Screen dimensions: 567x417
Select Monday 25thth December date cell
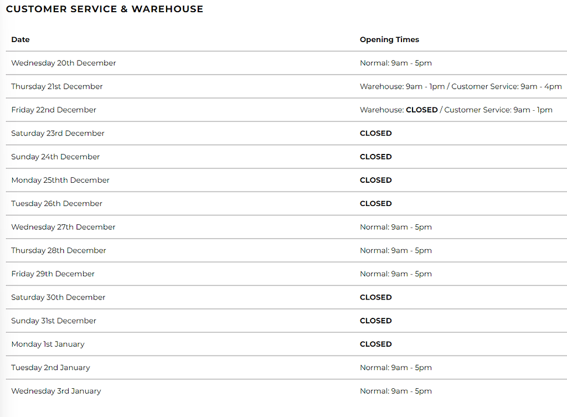[60, 180]
